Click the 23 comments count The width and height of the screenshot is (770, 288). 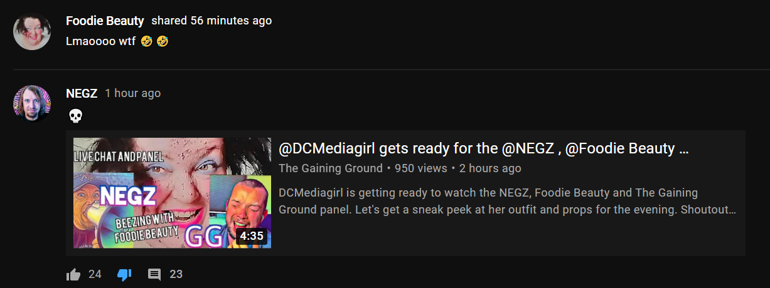coord(176,274)
